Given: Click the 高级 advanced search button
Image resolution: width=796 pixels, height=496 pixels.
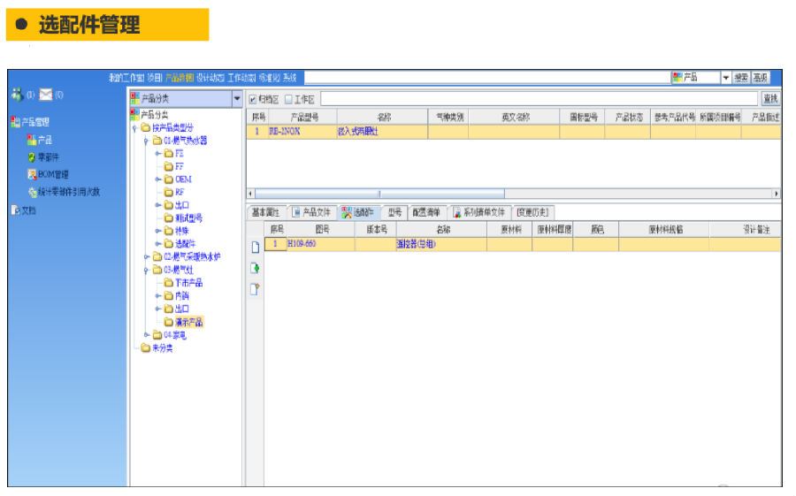Looking at the screenshot, I should click(761, 78).
